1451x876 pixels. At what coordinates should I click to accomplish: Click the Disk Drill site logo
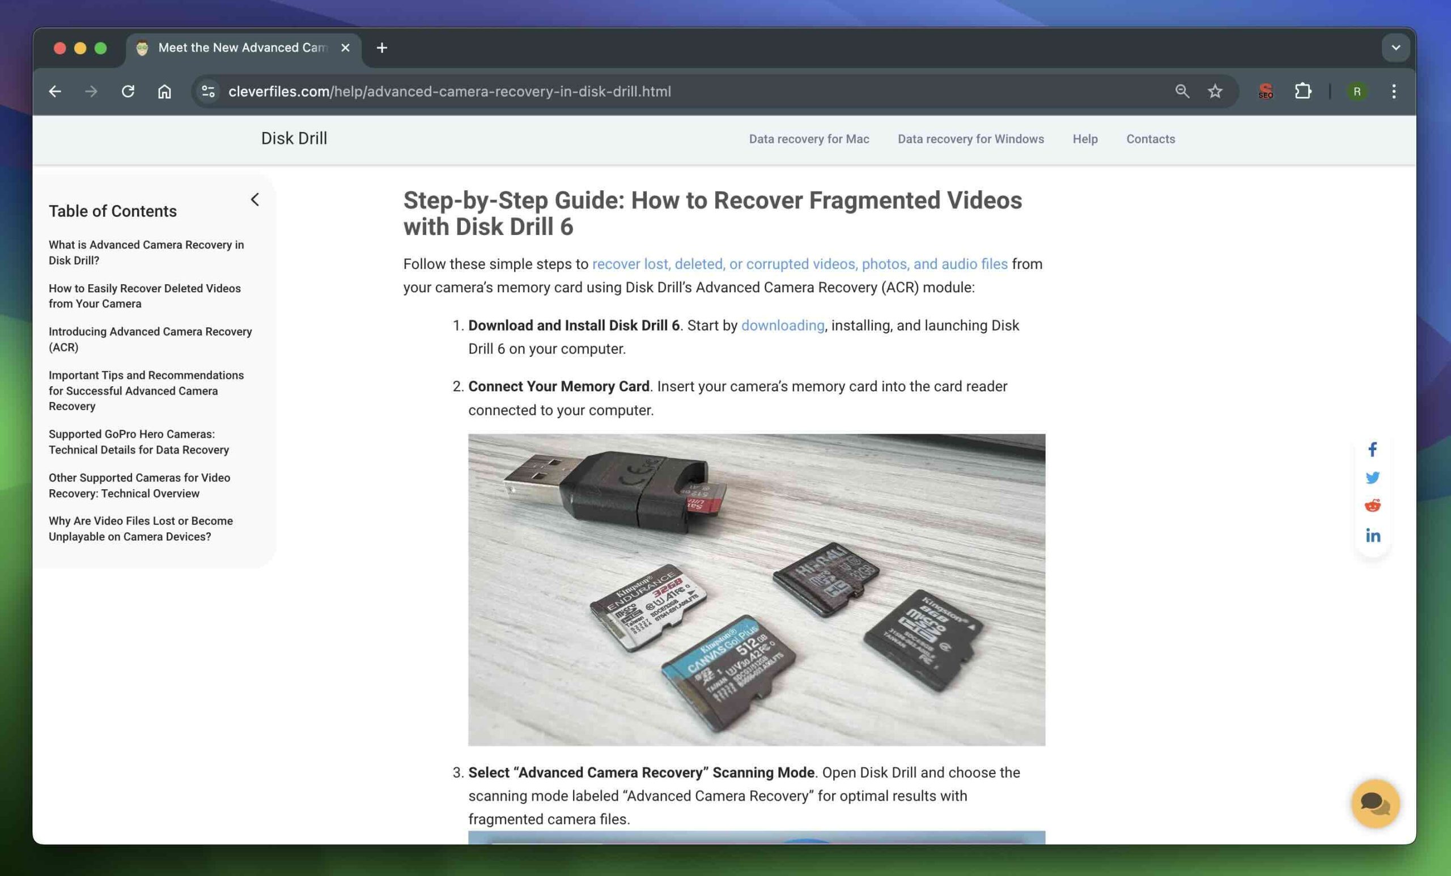point(294,138)
